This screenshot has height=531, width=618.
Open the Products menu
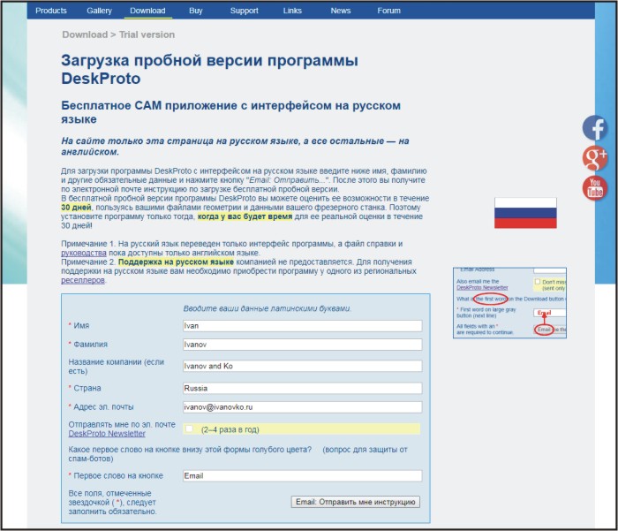tap(51, 11)
